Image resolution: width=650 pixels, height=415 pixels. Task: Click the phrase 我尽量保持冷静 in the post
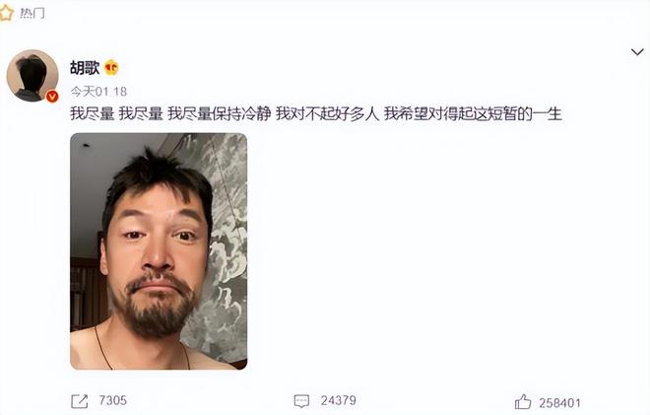pos(220,113)
